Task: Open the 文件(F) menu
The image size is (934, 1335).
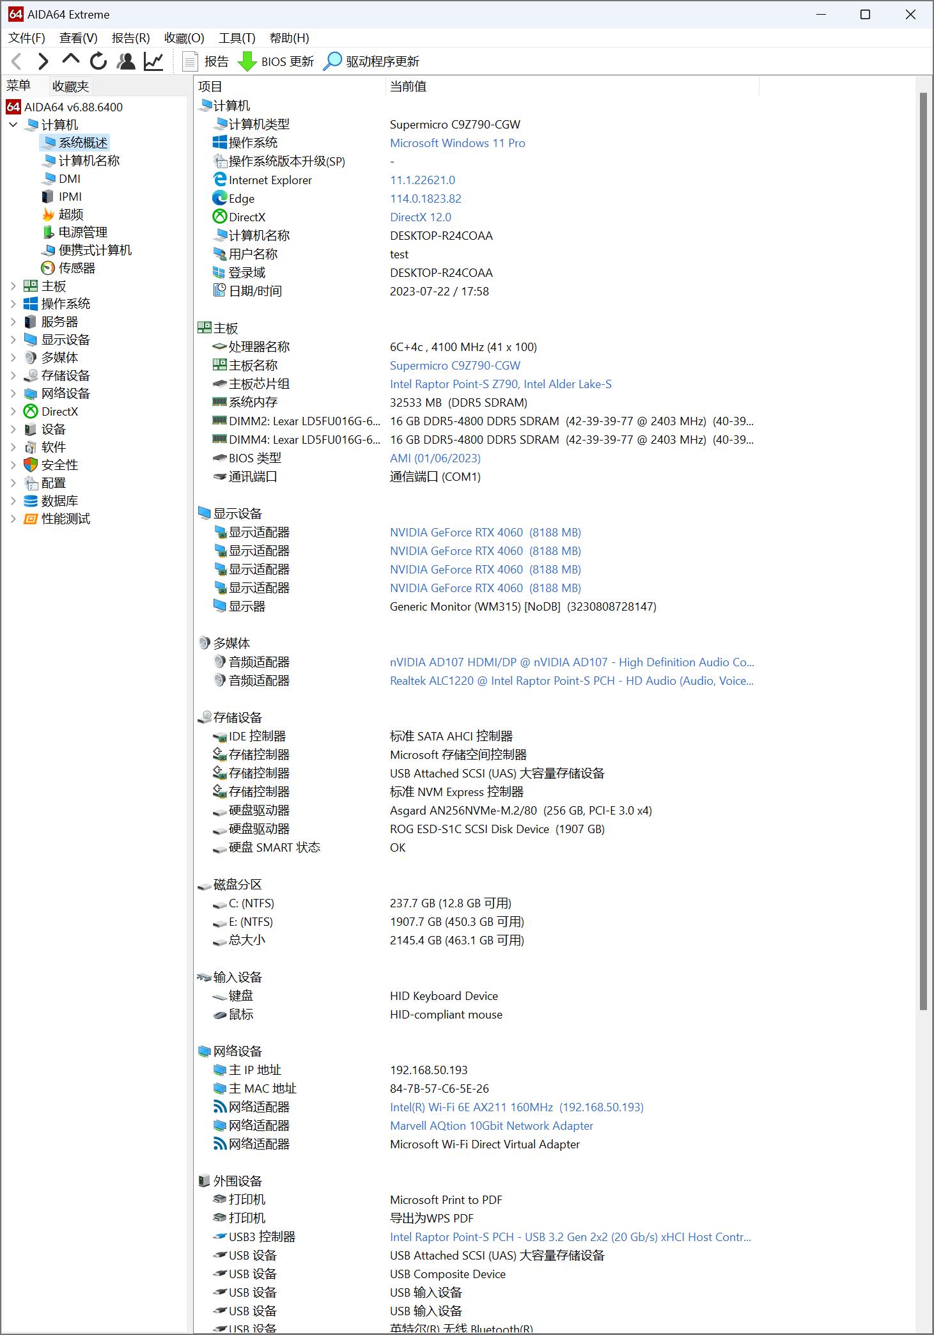Action: click(x=26, y=38)
